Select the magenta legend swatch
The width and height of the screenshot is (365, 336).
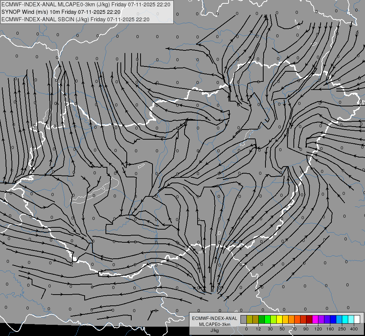tap(315, 320)
